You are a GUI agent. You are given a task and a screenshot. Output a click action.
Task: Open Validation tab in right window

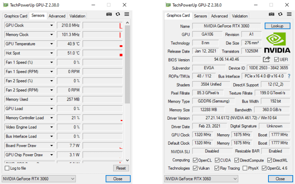[x=240, y=16]
